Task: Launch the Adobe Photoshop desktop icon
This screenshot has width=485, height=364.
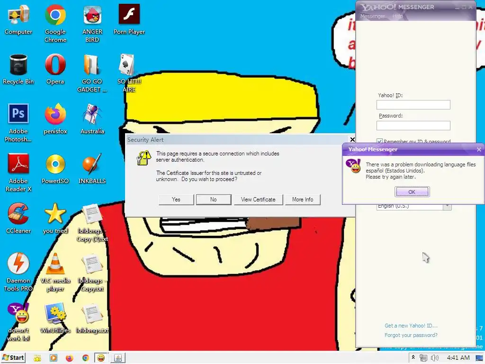Action: (x=18, y=123)
